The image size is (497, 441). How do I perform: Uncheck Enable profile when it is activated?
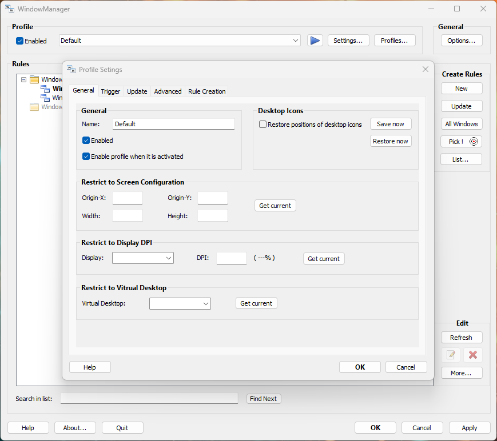tap(86, 157)
